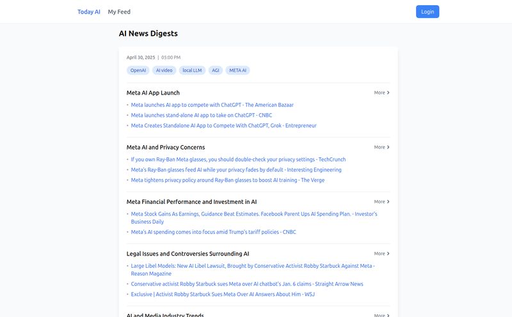Open WSJ exclusive on Robby Starbuck lawsuit
This screenshot has width=512, height=317.
pos(223,294)
